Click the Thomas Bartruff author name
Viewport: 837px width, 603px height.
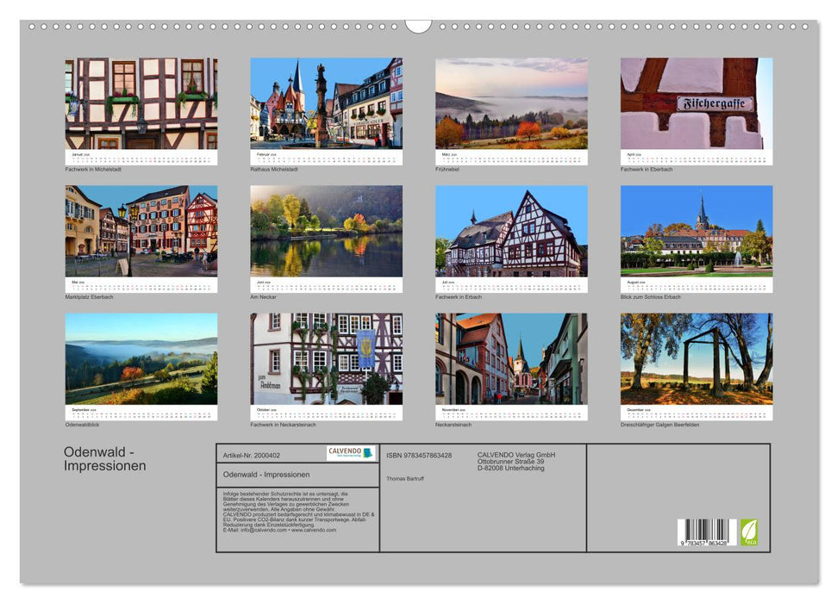point(405,476)
